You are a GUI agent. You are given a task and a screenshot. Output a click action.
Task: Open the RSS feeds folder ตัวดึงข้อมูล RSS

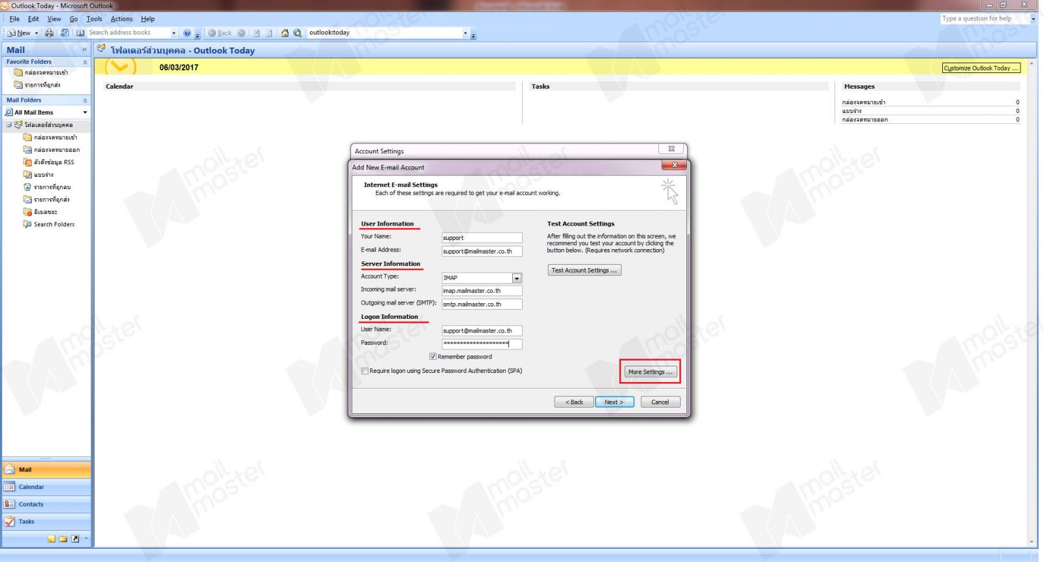49,162
